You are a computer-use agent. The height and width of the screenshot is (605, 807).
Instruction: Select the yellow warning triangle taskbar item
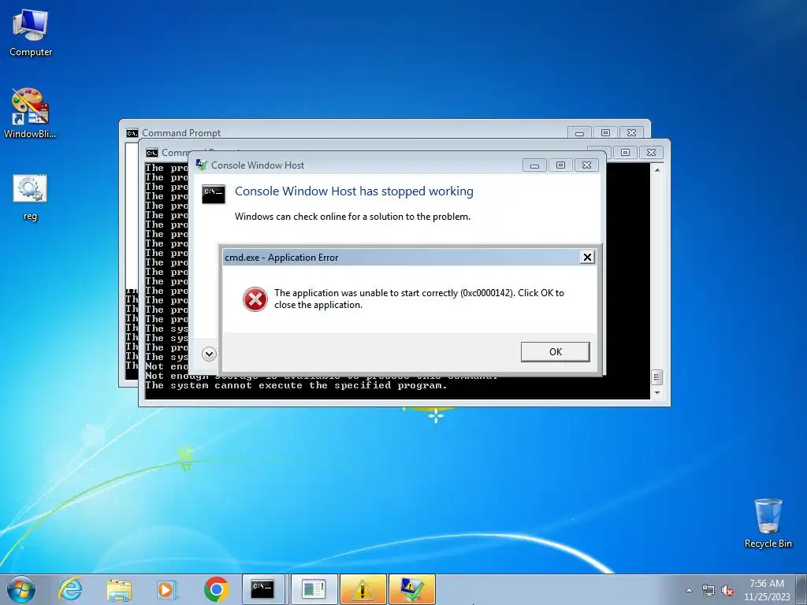click(363, 589)
